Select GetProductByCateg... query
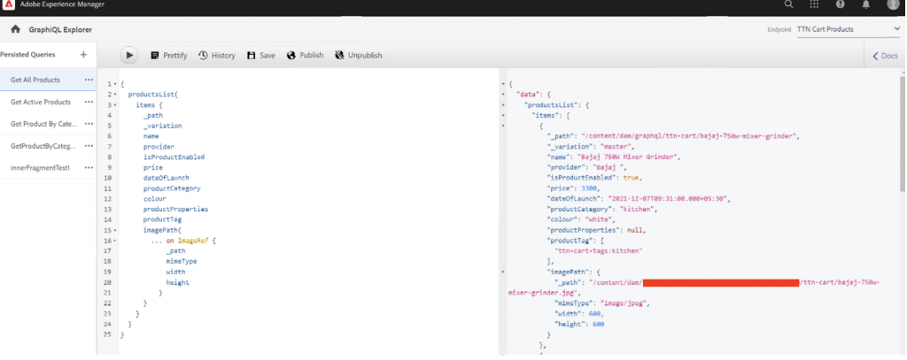 coord(43,146)
